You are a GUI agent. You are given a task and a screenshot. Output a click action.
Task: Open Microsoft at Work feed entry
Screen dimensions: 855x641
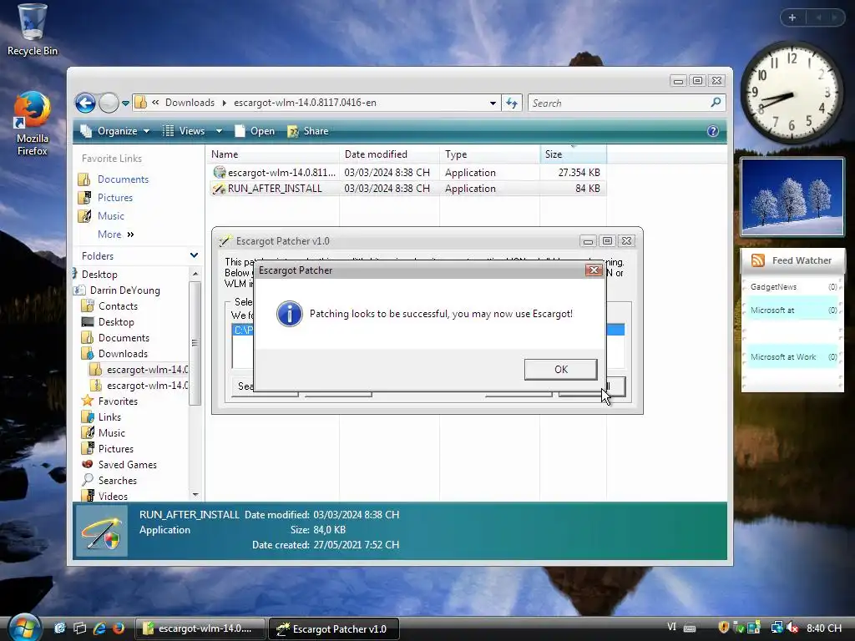point(792,357)
